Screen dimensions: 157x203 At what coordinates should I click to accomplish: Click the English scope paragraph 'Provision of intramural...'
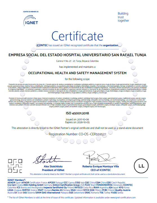pos(77,102)
